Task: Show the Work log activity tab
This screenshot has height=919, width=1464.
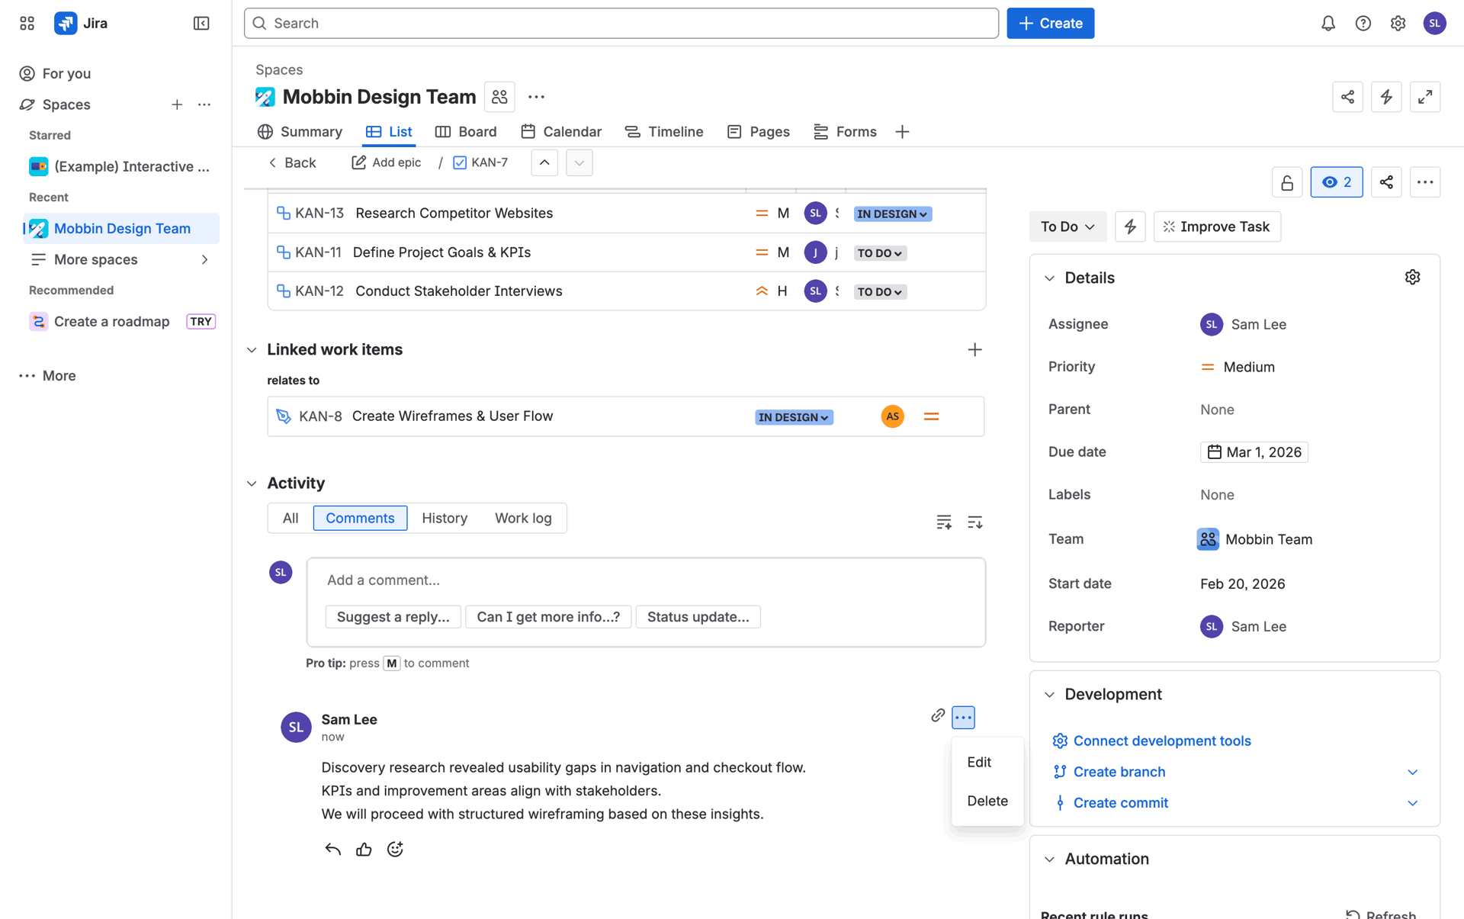Action: [x=523, y=519]
